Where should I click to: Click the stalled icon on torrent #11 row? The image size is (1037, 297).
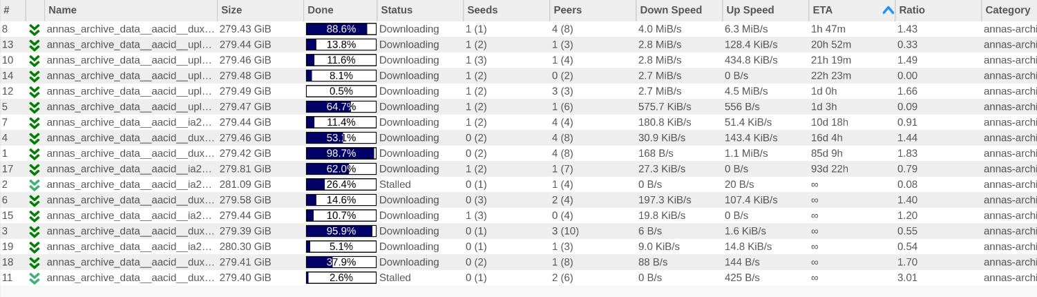click(x=35, y=278)
